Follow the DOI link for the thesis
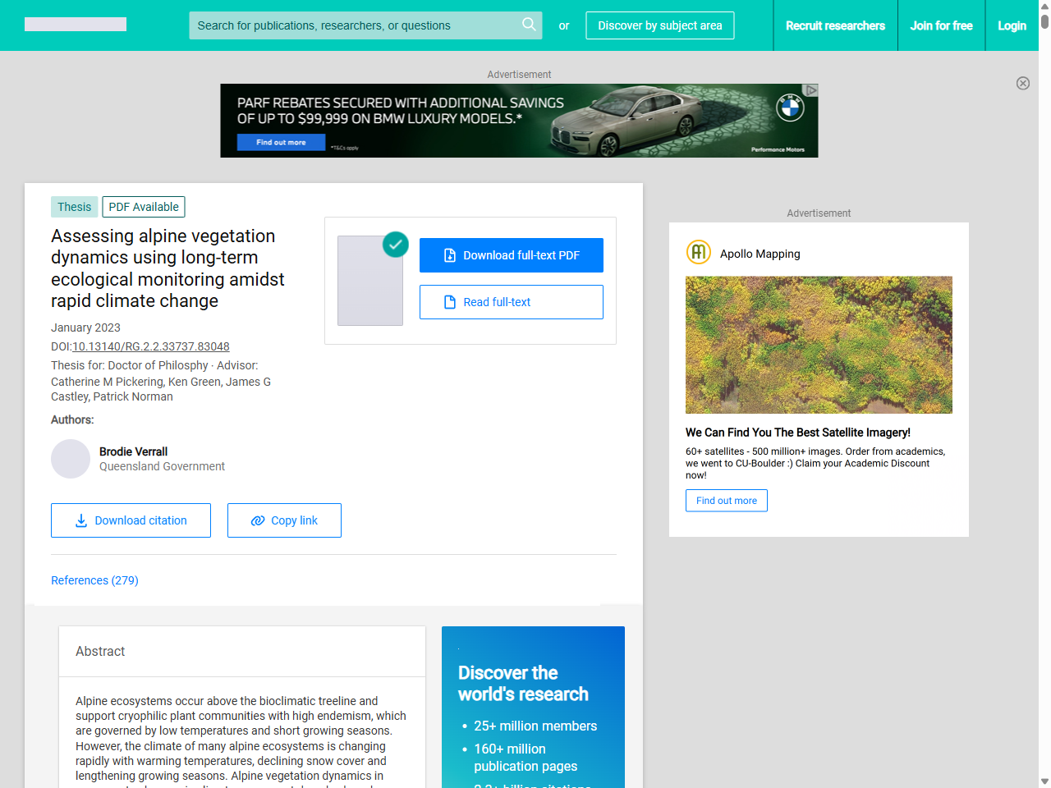Viewport: 1051px width, 788px height. [x=150, y=346]
